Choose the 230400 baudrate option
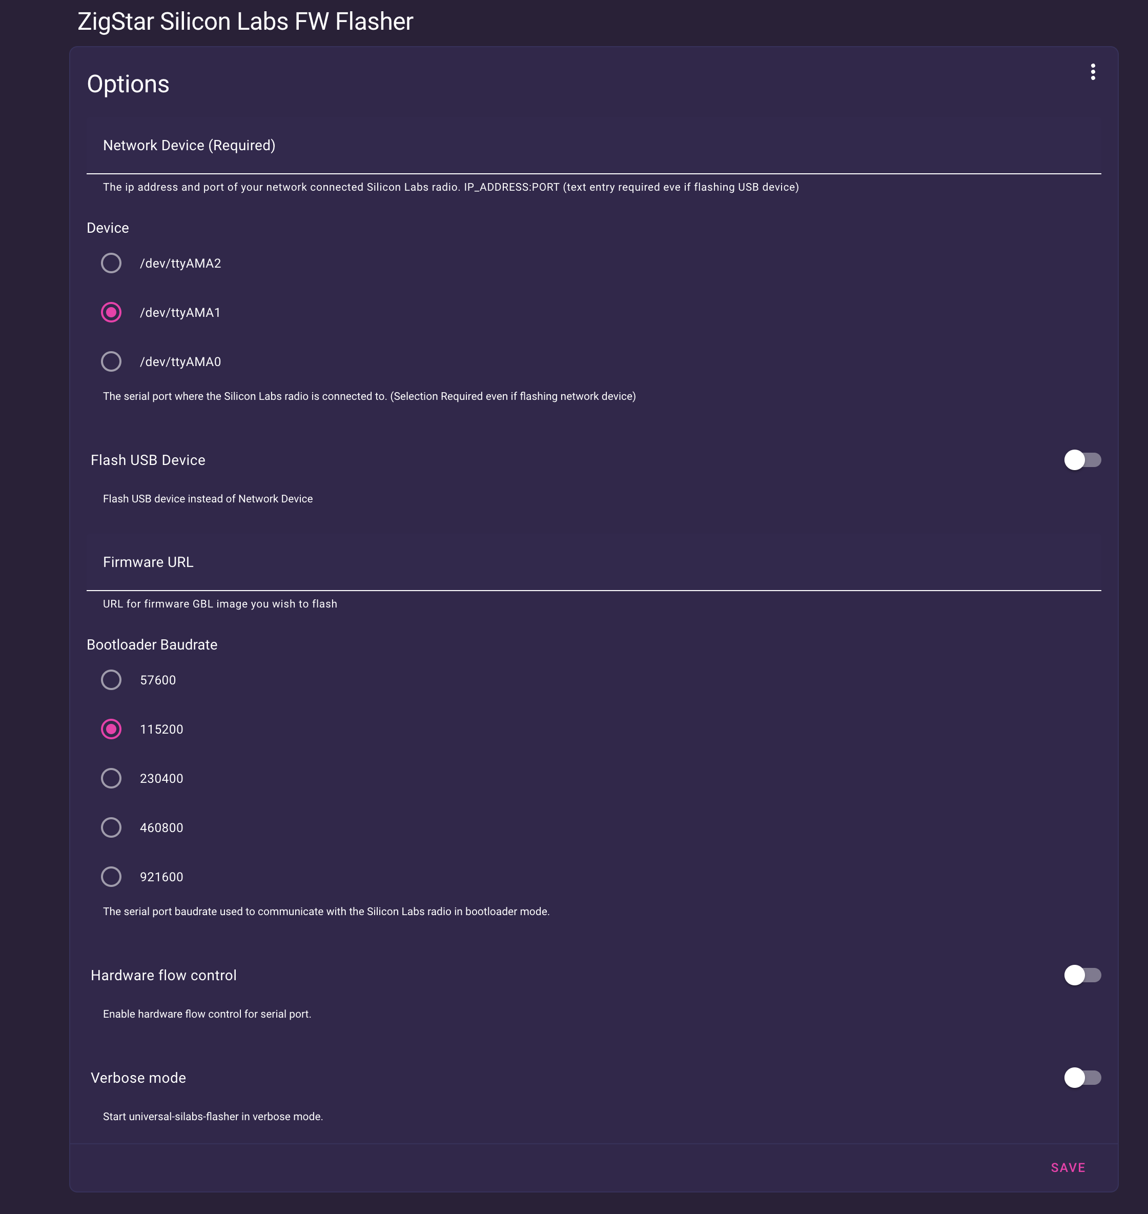The width and height of the screenshot is (1148, 1214). [111, 779]
